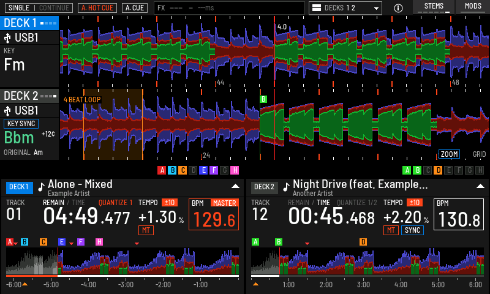Toggle KEY SYNC on Deck 2
Image resolution: width=490 pixels, height=294 pixels.
(21, 124)
